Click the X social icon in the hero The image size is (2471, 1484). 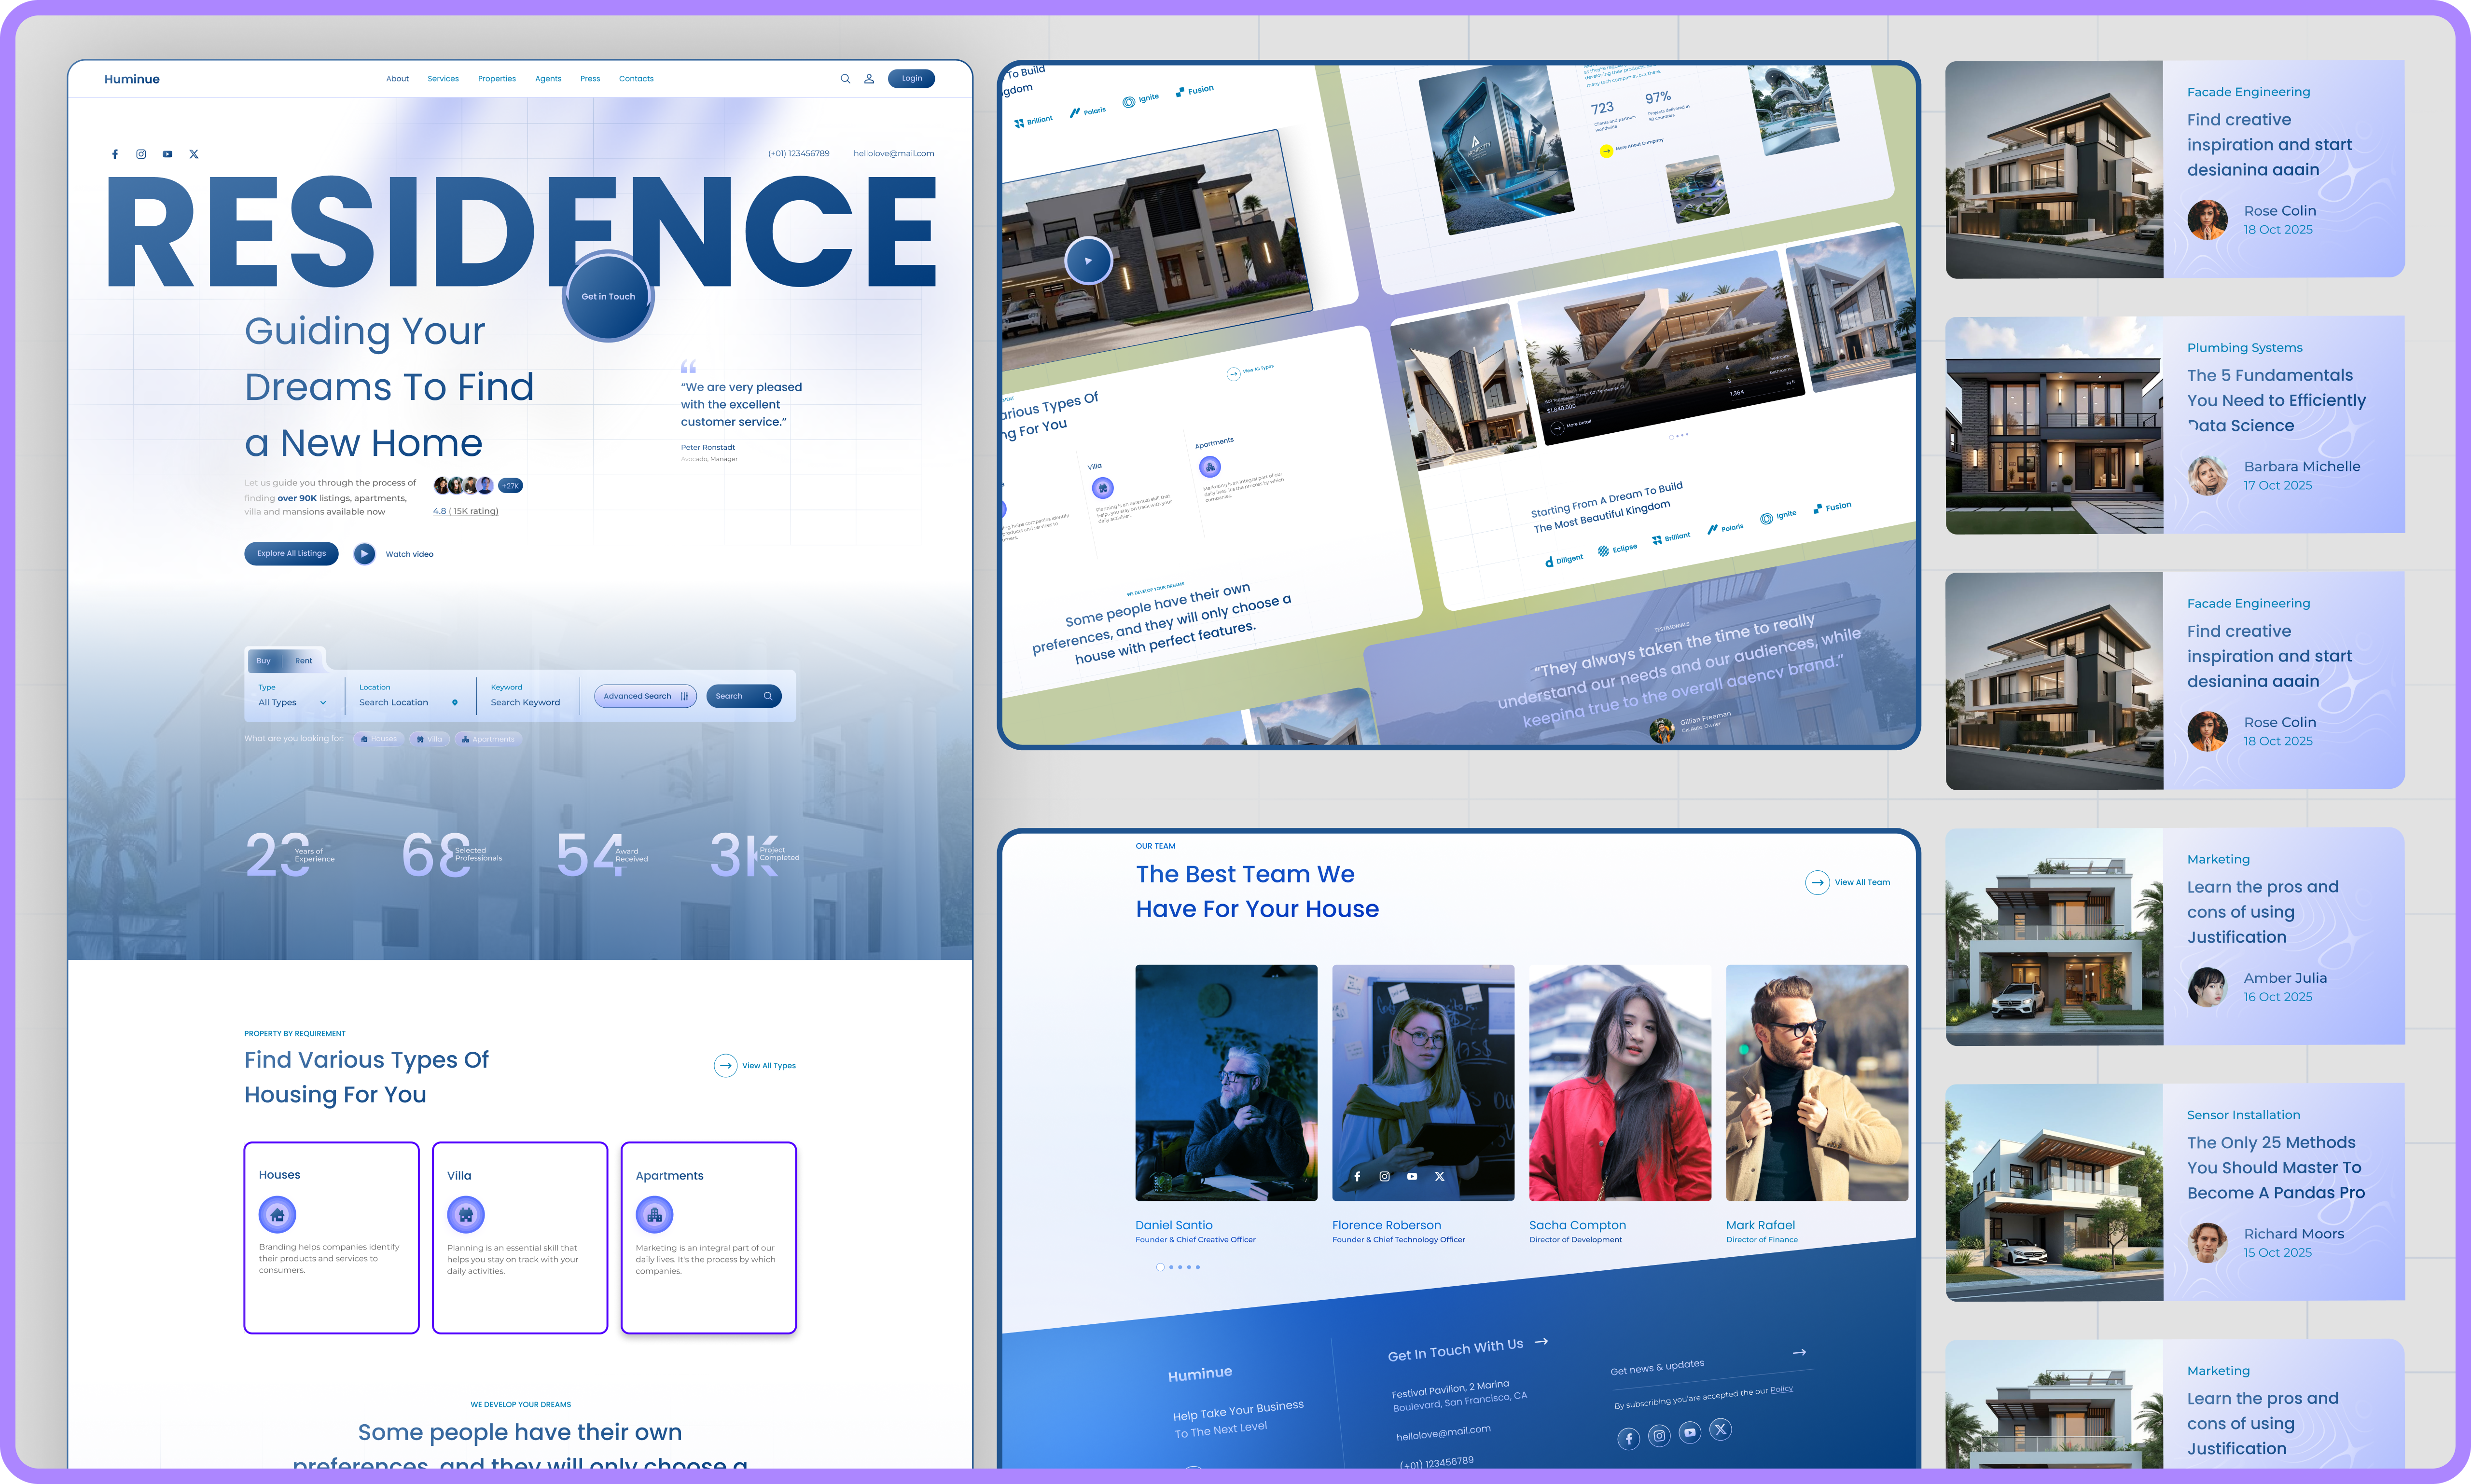[193, 154]
